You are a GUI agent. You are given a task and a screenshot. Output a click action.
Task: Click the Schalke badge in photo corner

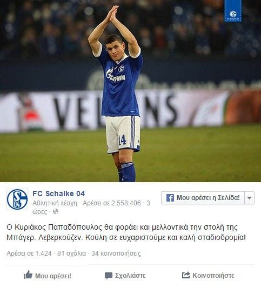click(233, 11)
